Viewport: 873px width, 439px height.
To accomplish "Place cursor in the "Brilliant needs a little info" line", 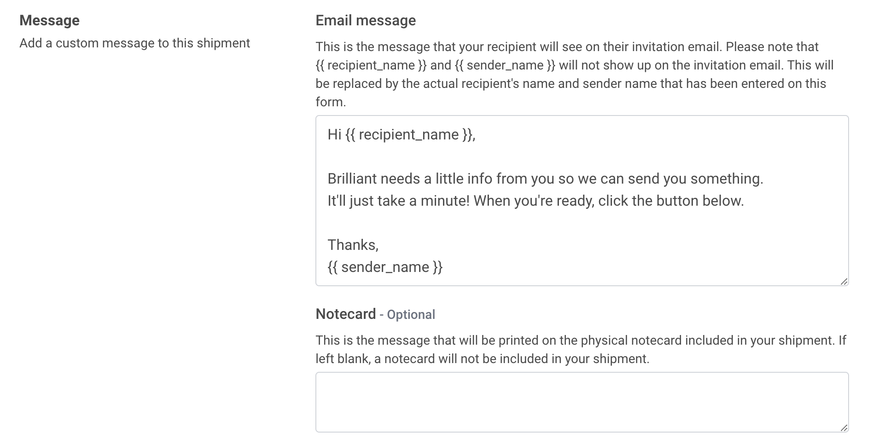I will point(545,179).
